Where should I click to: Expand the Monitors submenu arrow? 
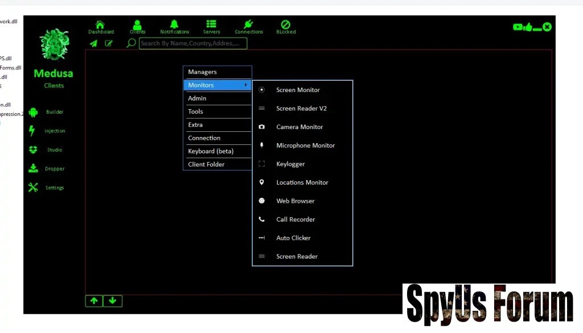click(246, 85)
